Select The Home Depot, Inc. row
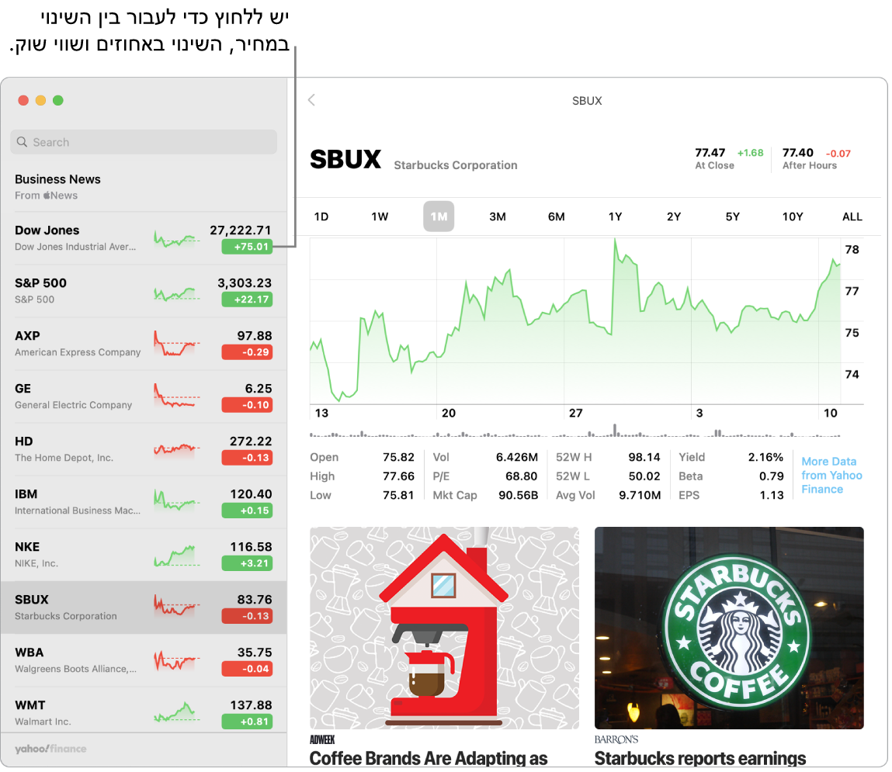The width and height of the screenshot is (892, 772). pyautogui.click(x=144, y=450)
